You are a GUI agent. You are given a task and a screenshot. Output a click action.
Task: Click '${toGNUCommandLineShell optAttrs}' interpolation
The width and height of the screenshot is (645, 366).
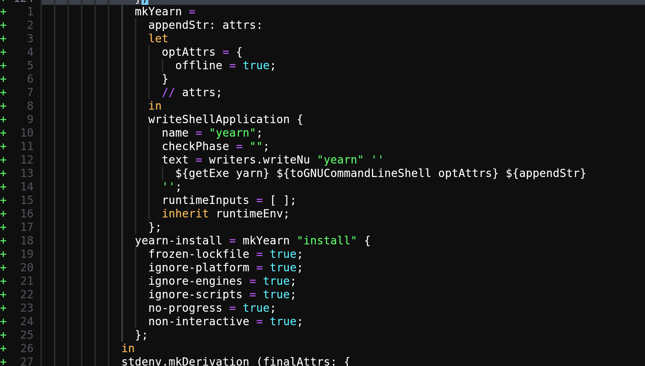coord(387,174)
